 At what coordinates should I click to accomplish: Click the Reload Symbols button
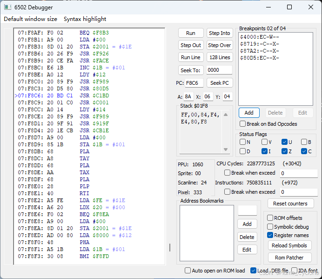tap(289, 245)
